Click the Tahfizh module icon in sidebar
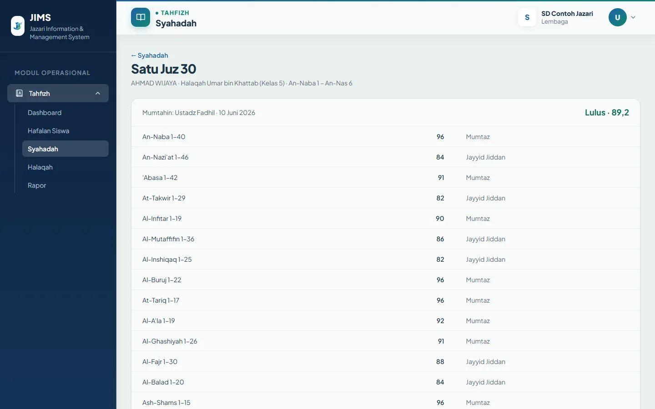This screenshot has width=655, height=409. 19,93
